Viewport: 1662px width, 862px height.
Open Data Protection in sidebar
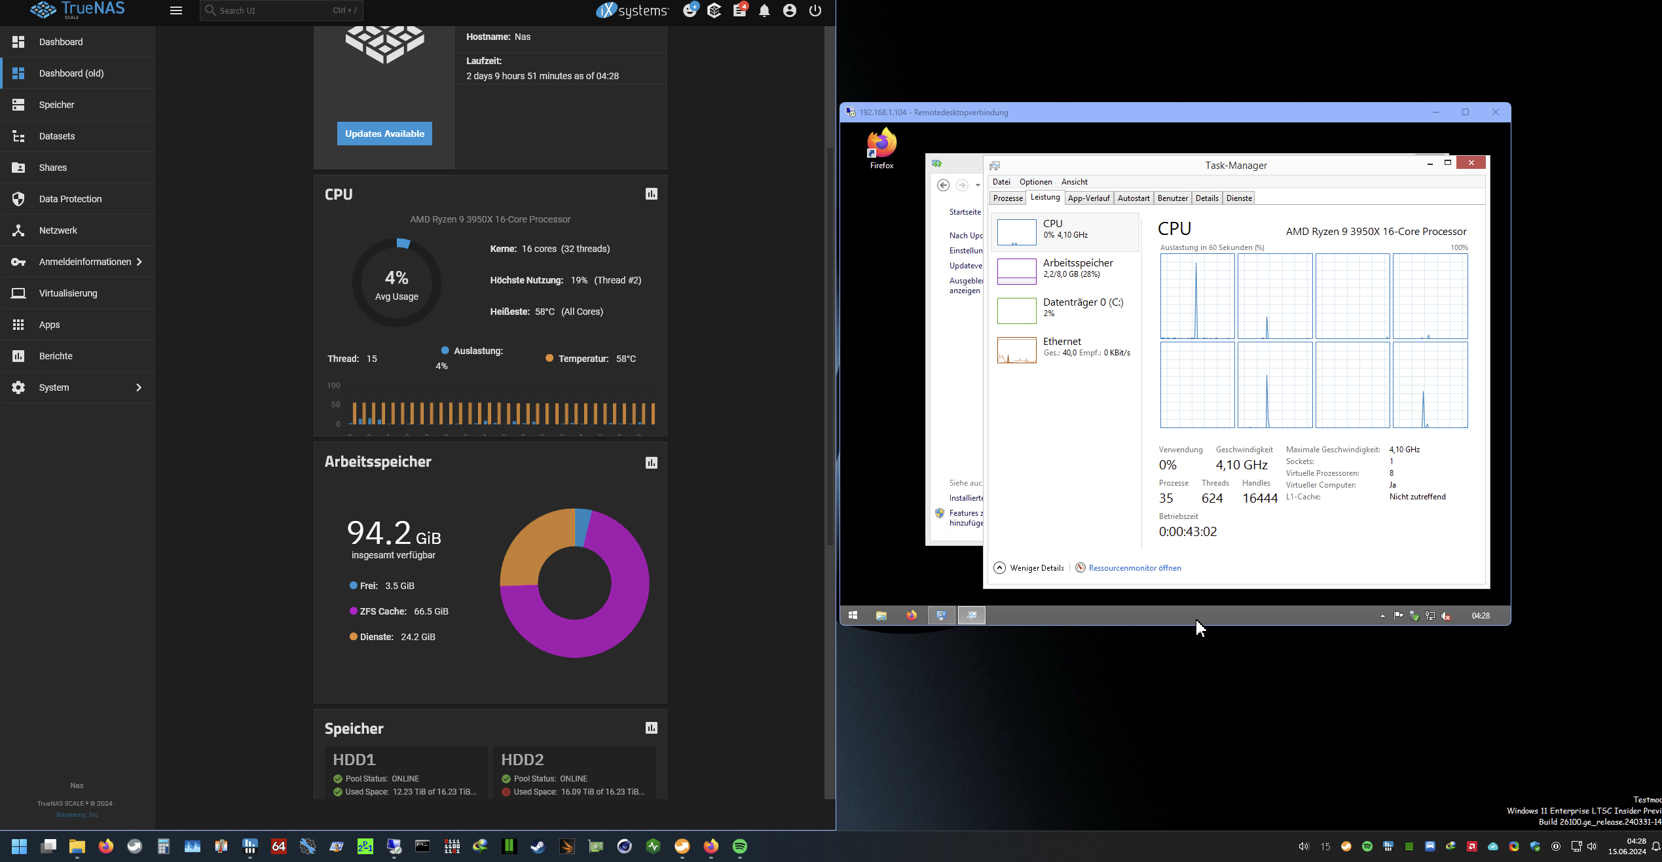[70, 199]
